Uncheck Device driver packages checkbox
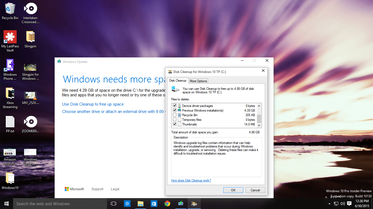 [175, 106]
